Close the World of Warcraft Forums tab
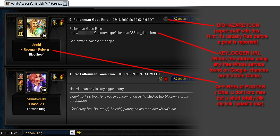Screen dimensions: 280x136 [65, 3]
